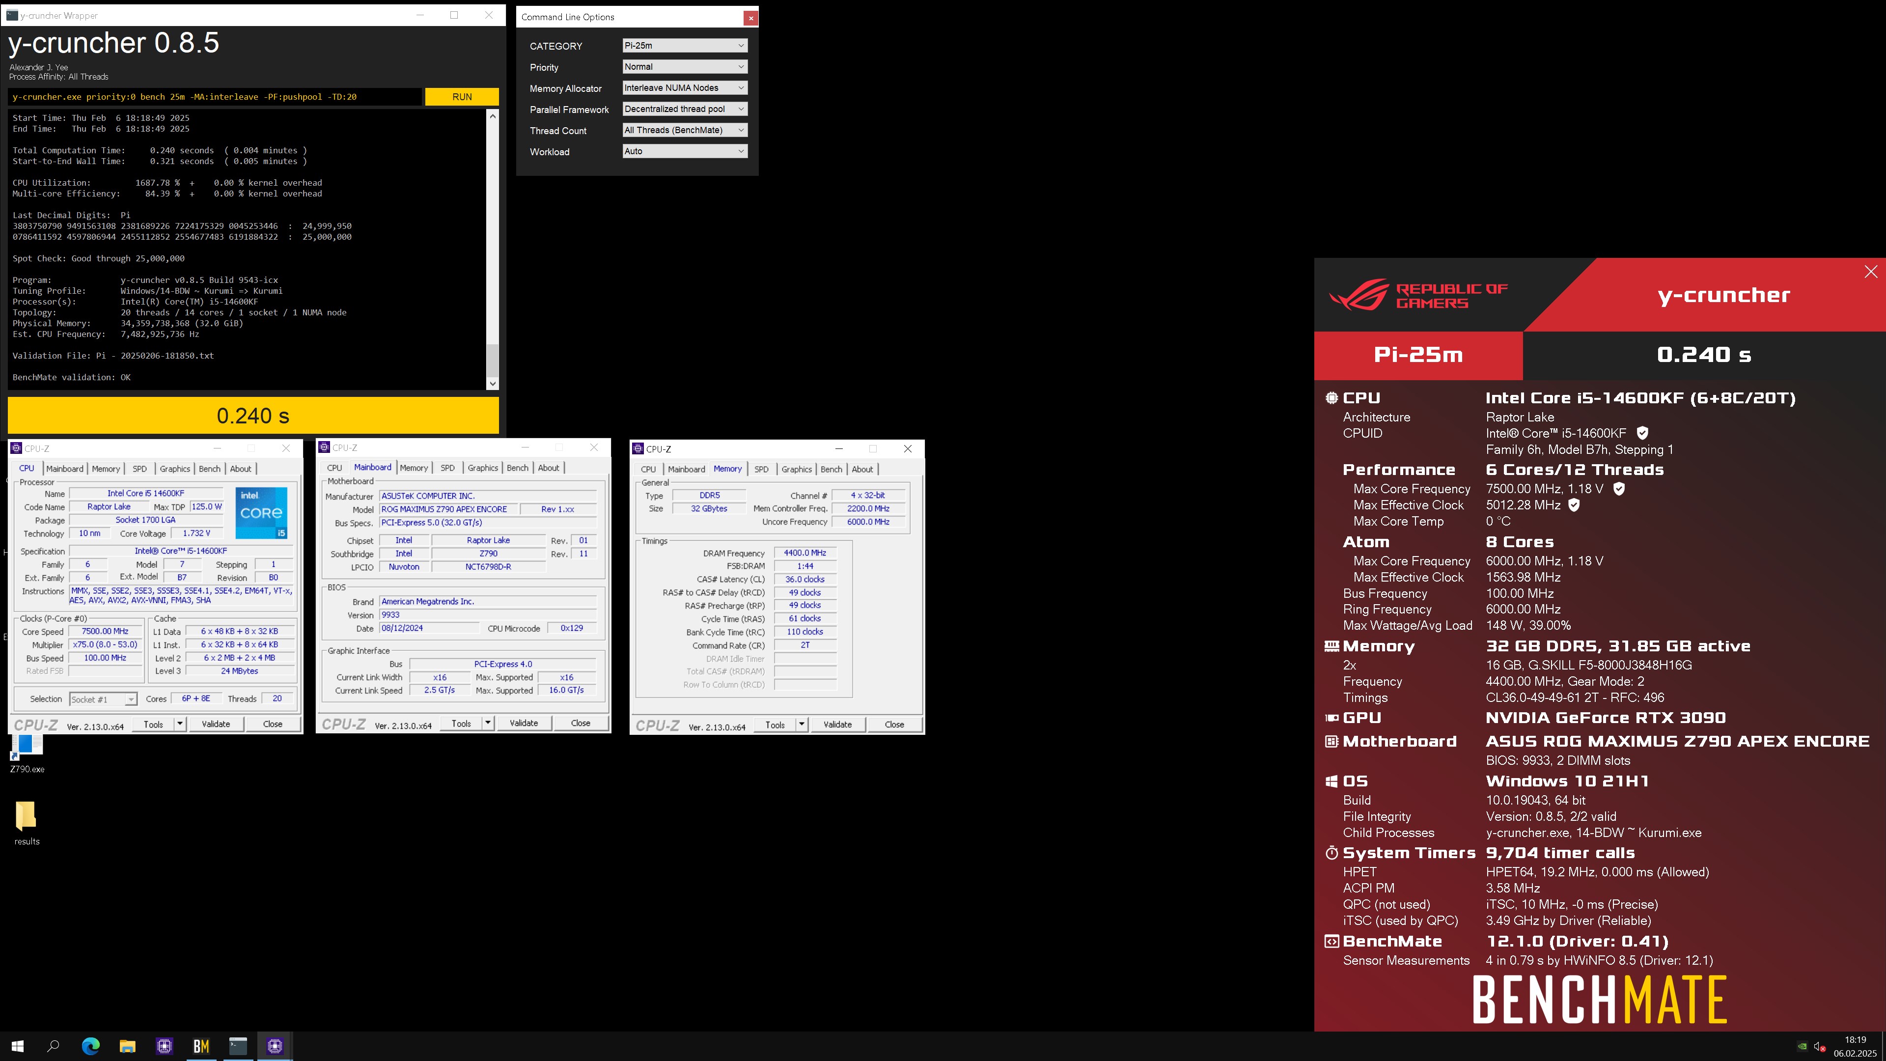Click the OS Windows icon in BenchMate panel
The image size is (1886, 1061).
tap(1332, 782)
